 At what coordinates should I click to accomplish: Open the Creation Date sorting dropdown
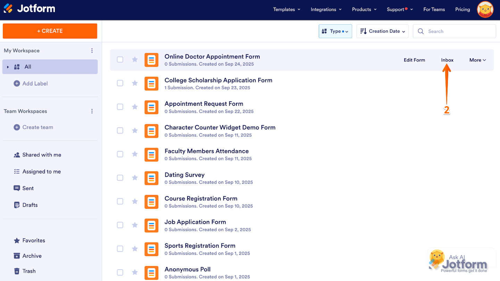382,31
